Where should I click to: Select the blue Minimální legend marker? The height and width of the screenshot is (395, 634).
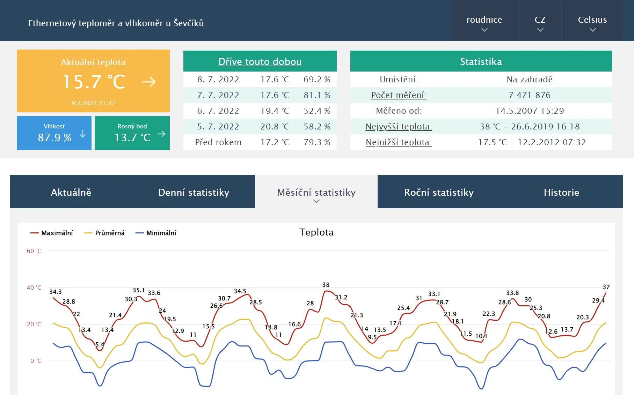pyautogui.click(x=140, y=232)
